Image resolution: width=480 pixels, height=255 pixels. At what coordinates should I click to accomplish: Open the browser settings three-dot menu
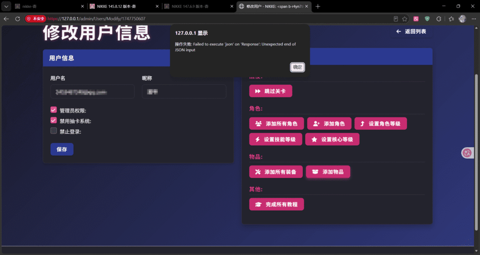tap(473, 19)
